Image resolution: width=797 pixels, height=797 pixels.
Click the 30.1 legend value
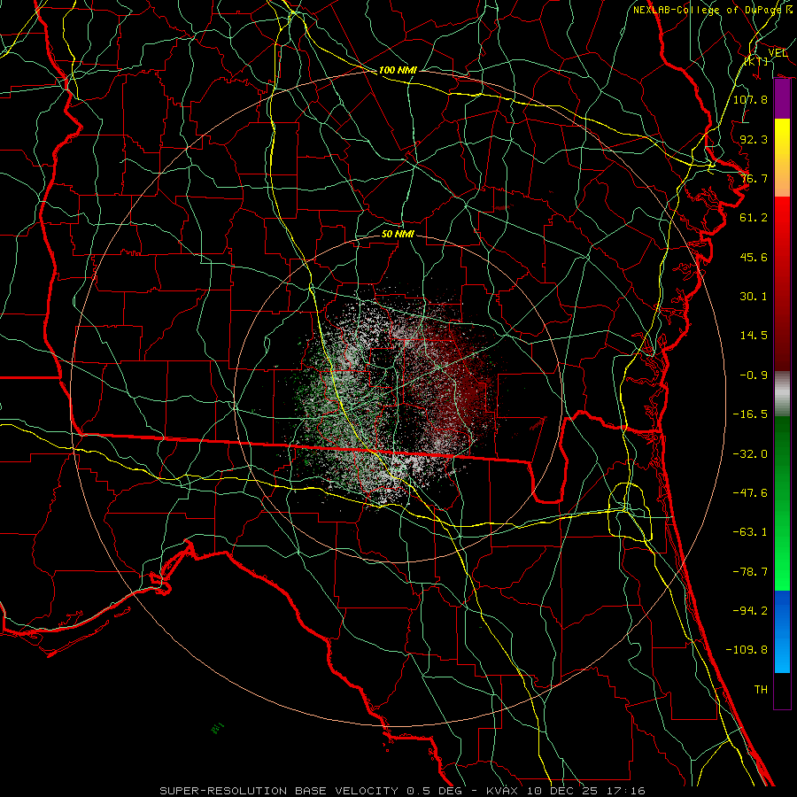coord(754,297)
